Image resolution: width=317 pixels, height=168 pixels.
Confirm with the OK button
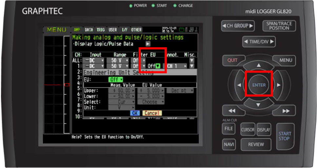tap(135, 113)
